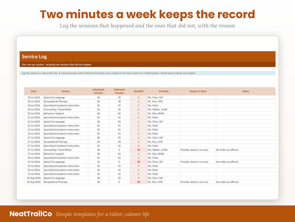Select the Reason if short column header
This screenshot has width=295, height=222.
(198, 91)
